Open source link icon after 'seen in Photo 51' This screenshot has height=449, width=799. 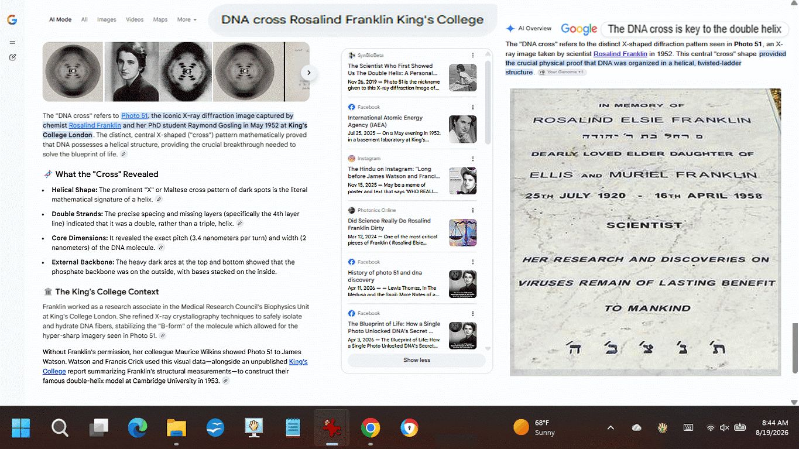click(x=163, y=336)
